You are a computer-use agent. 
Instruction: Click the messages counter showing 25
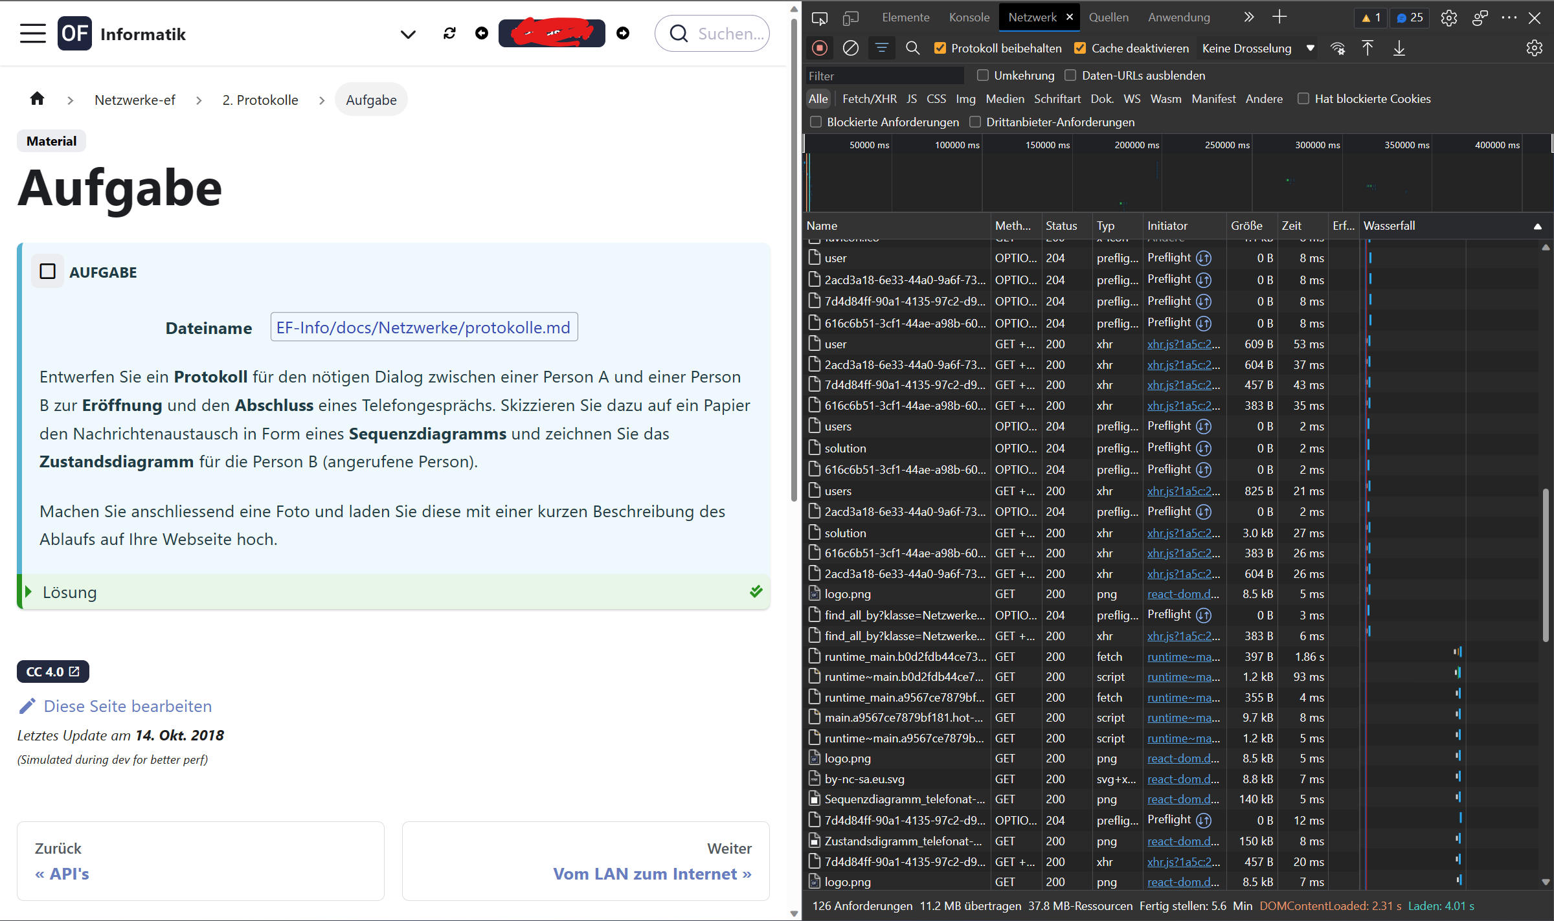click(1410, 17)
